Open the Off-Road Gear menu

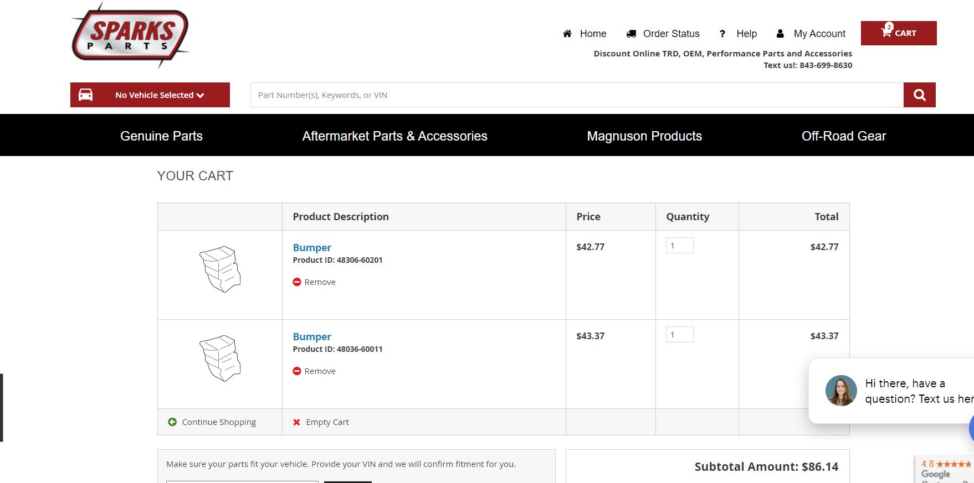click(844, 136)
